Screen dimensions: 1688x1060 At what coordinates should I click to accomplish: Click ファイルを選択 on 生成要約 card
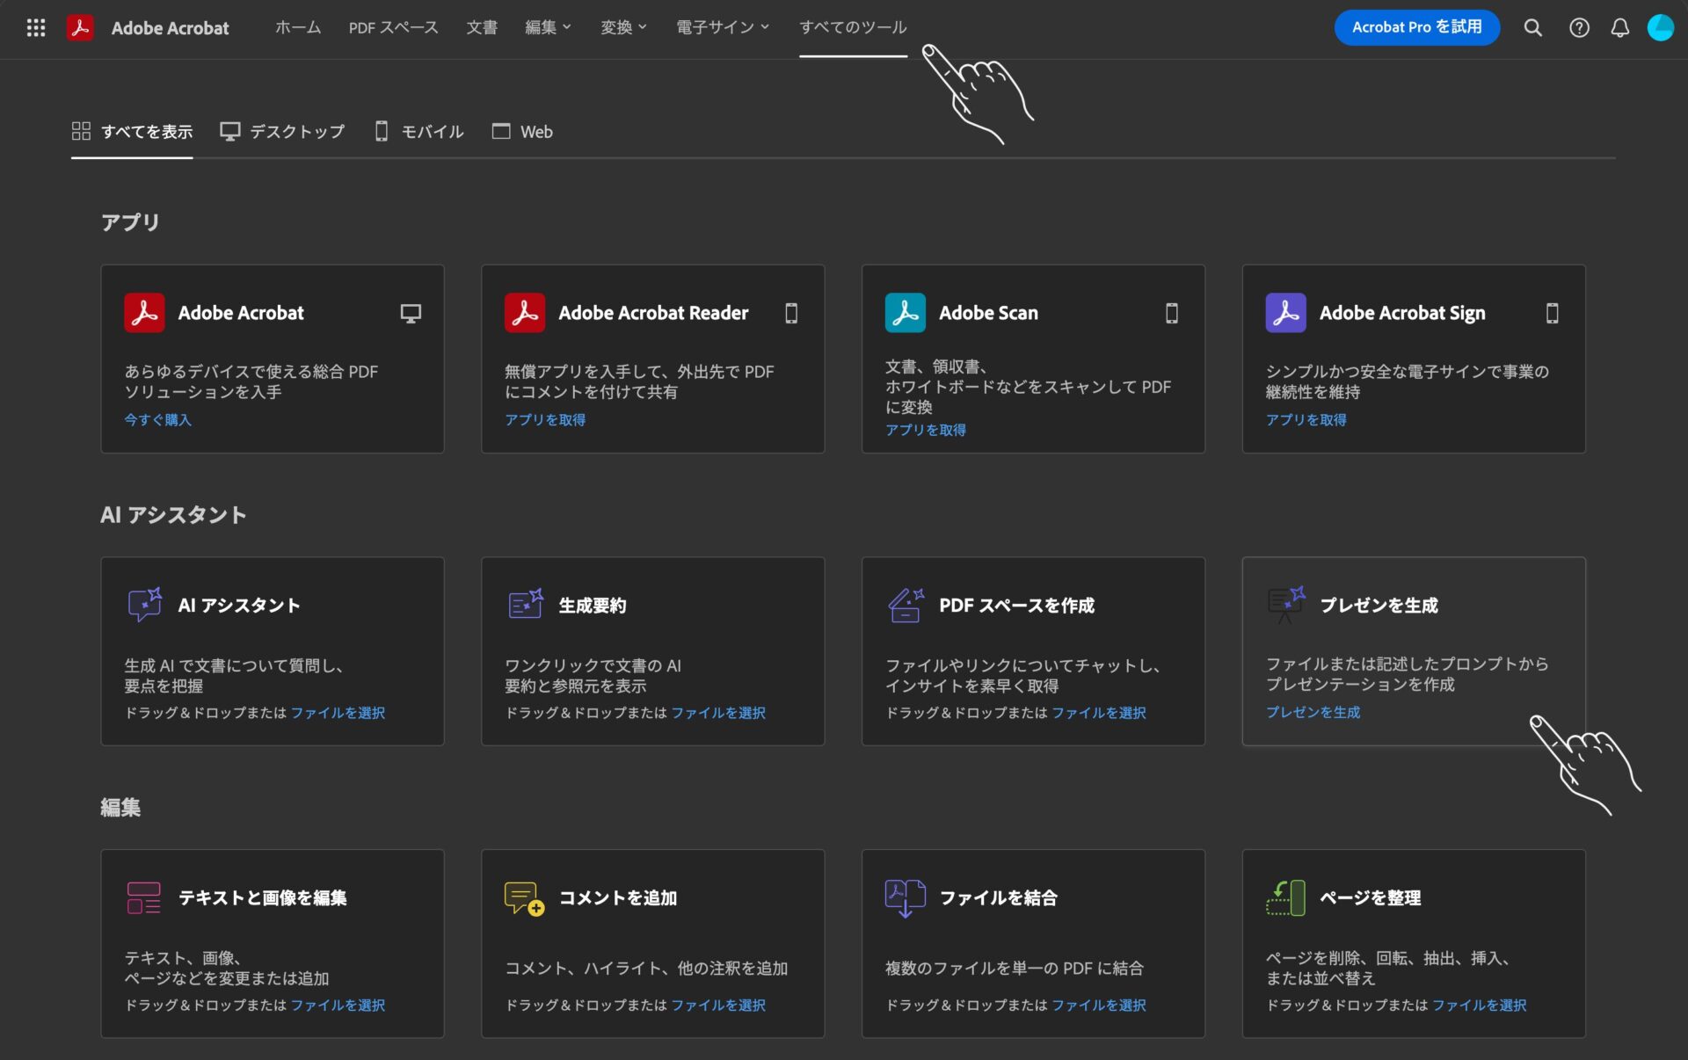[x=718, y=713]
